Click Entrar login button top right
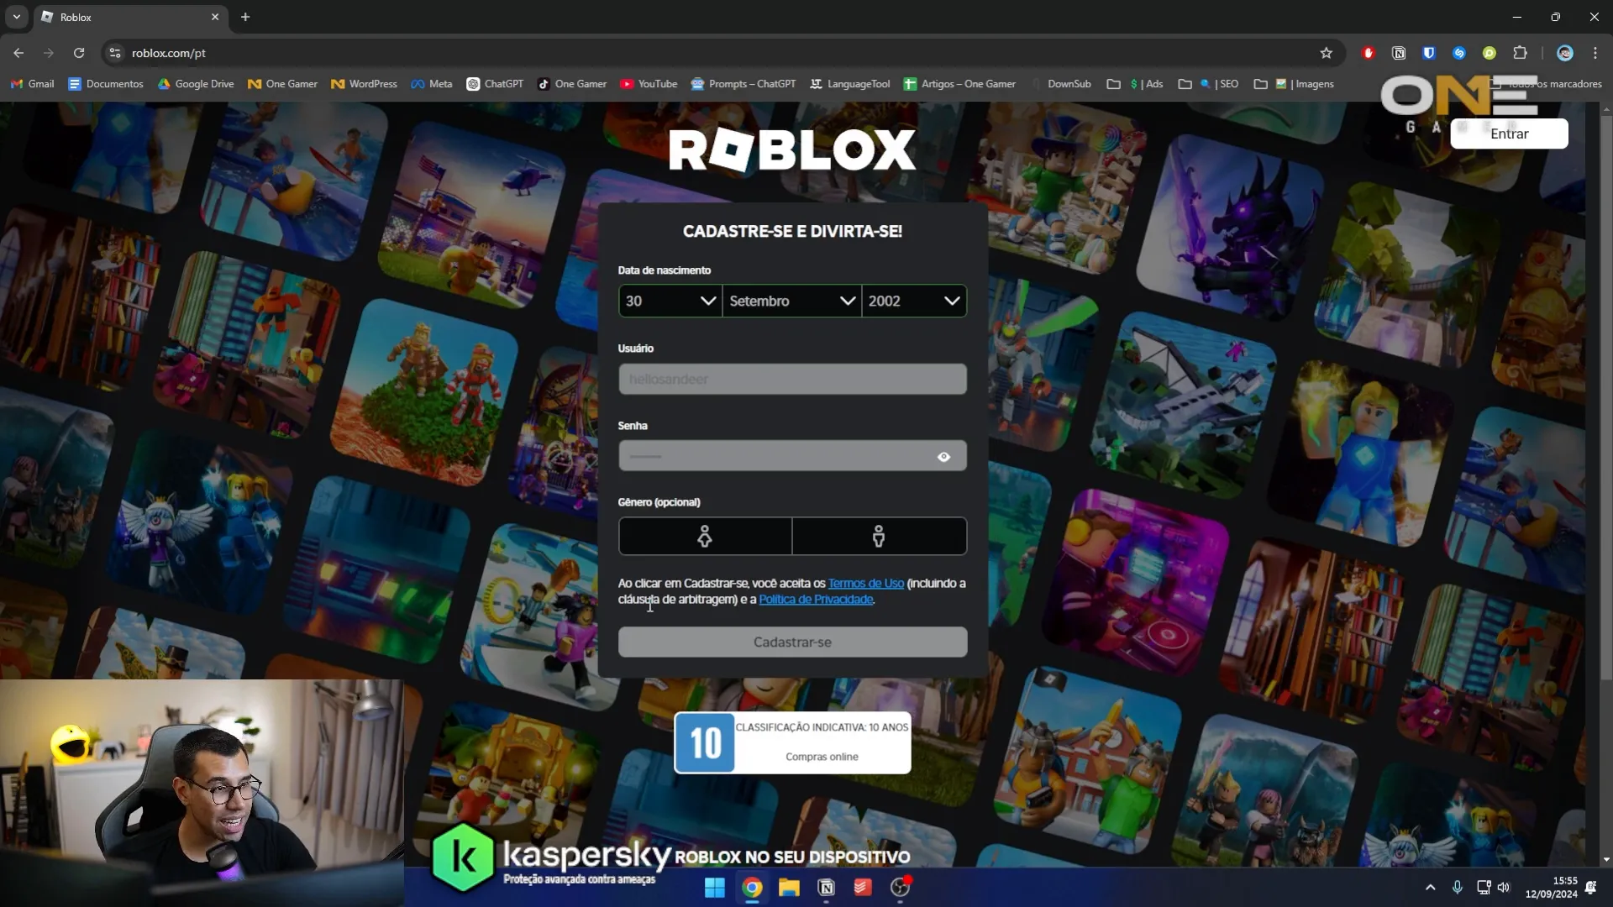 pos(1509,133)
